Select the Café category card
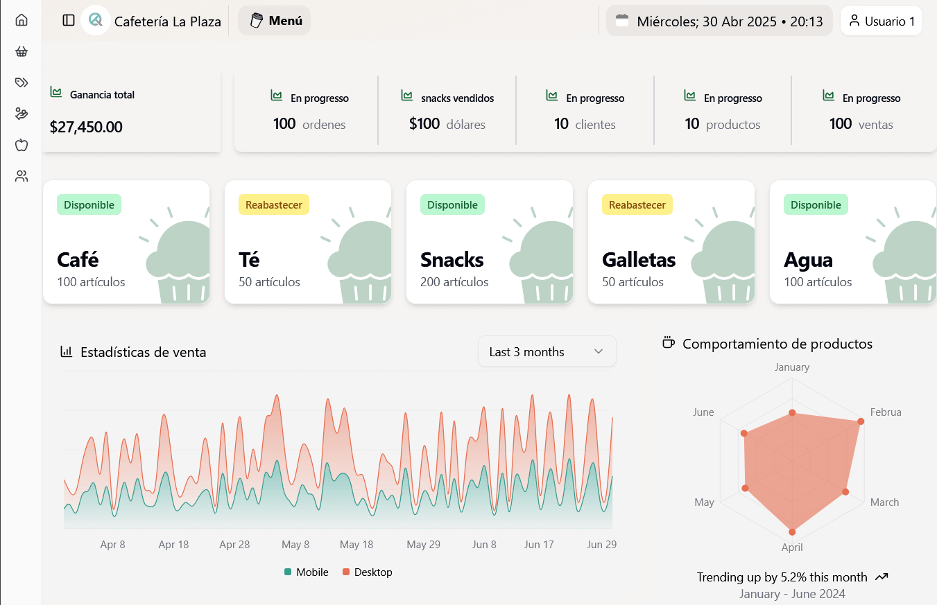Screen dimensions: 937x605 126,242
